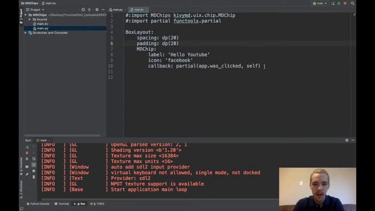Click on 'icon: 'facebook'' line
Screen dimensions: 375x211
[x=171, y=60]
